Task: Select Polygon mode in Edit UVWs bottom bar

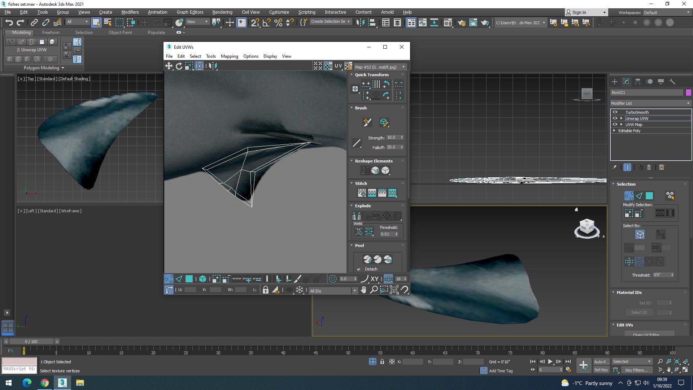Action: pos(189,279)
